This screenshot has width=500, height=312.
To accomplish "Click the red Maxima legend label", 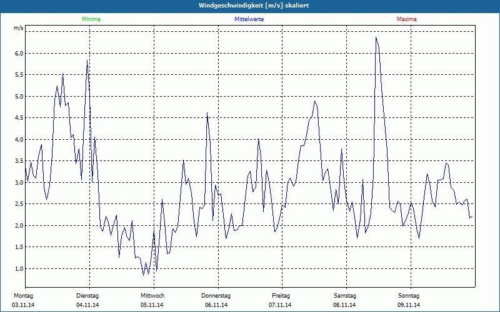I will (407, 19).
